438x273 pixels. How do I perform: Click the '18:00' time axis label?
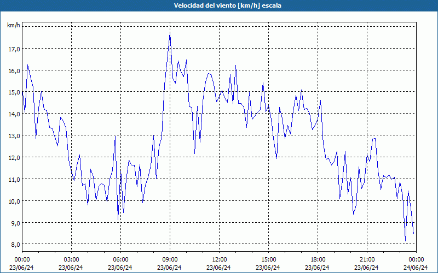(318, 260)
